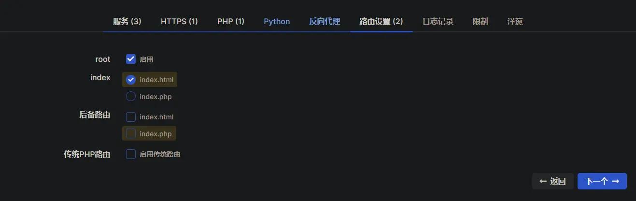Select the PHP (1) tab
This screenshot has width=636, height=201.
coord(231,21)
